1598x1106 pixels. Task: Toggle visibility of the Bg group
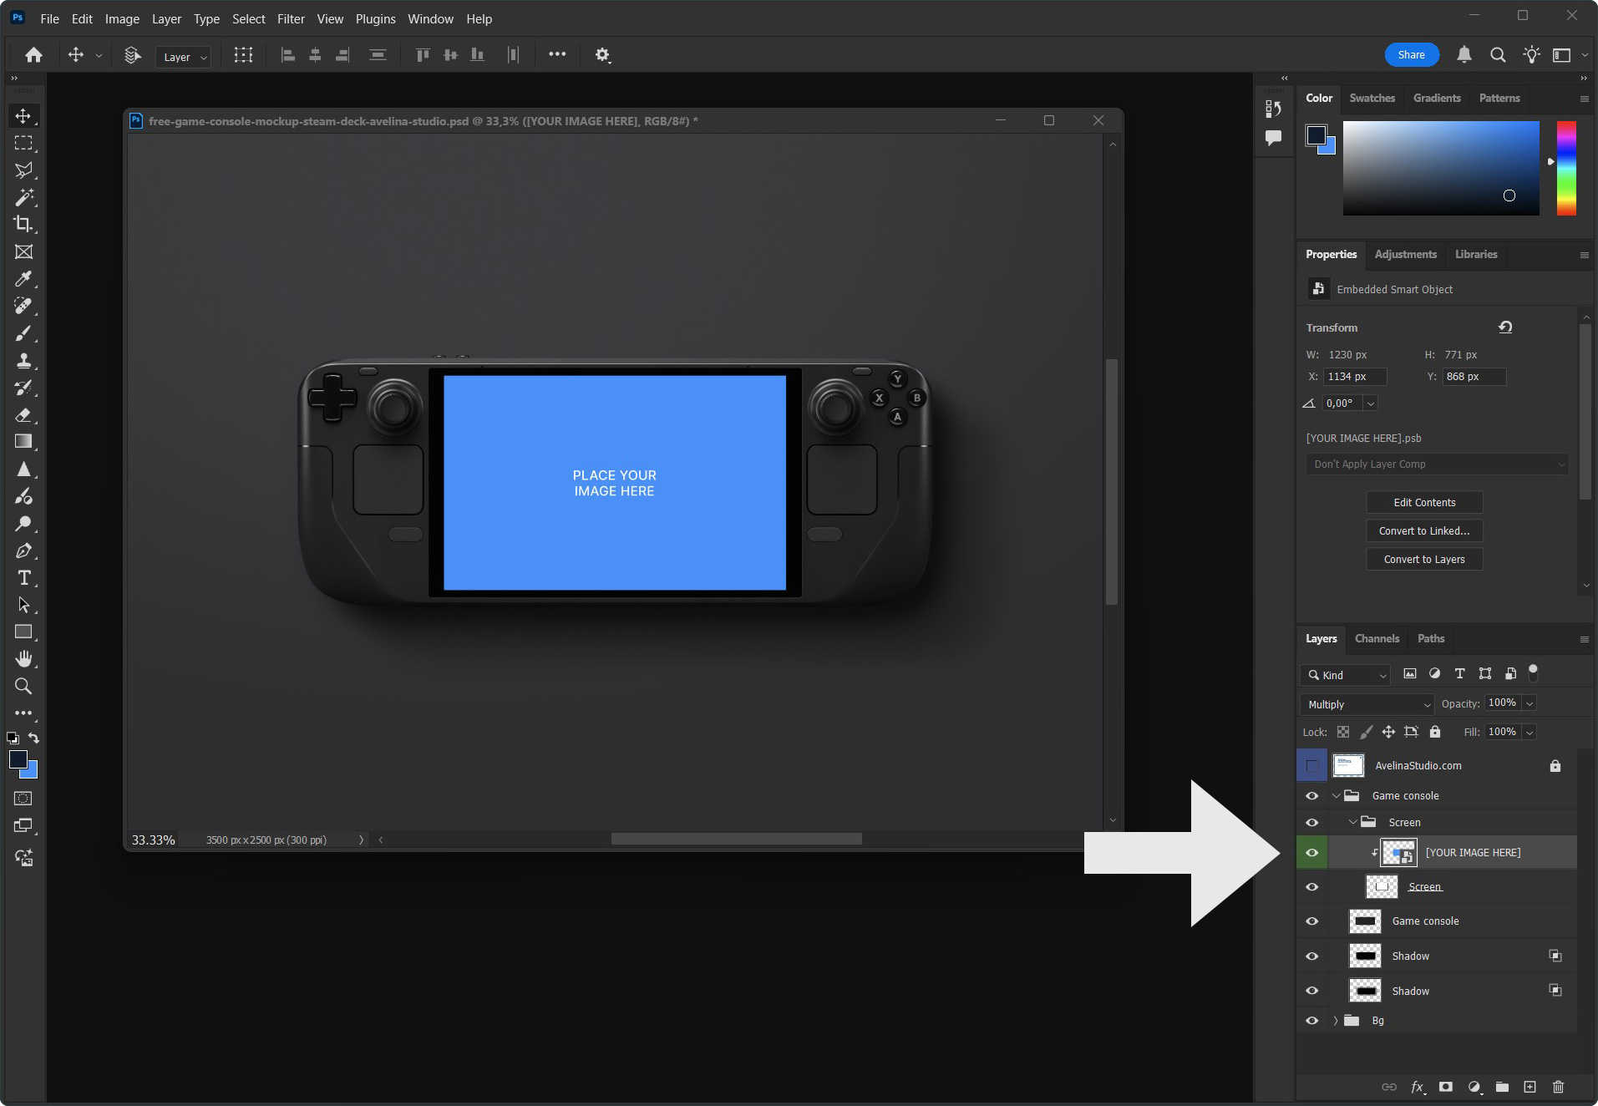[1312, 1021]
